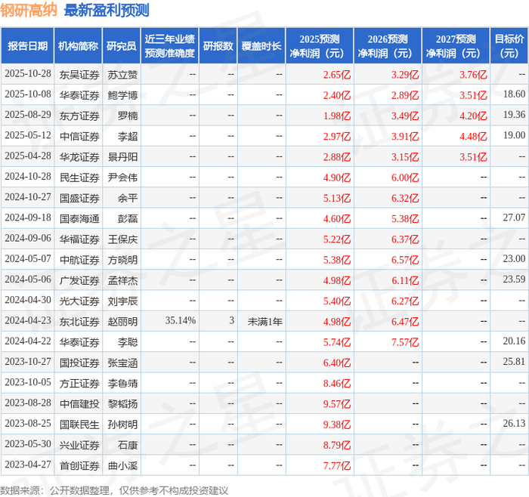The width and height of the screenshot is (529, 497).
Task: Click the 华福证券 institution cell
Action: pyautogui.click(x=79, y=239)
